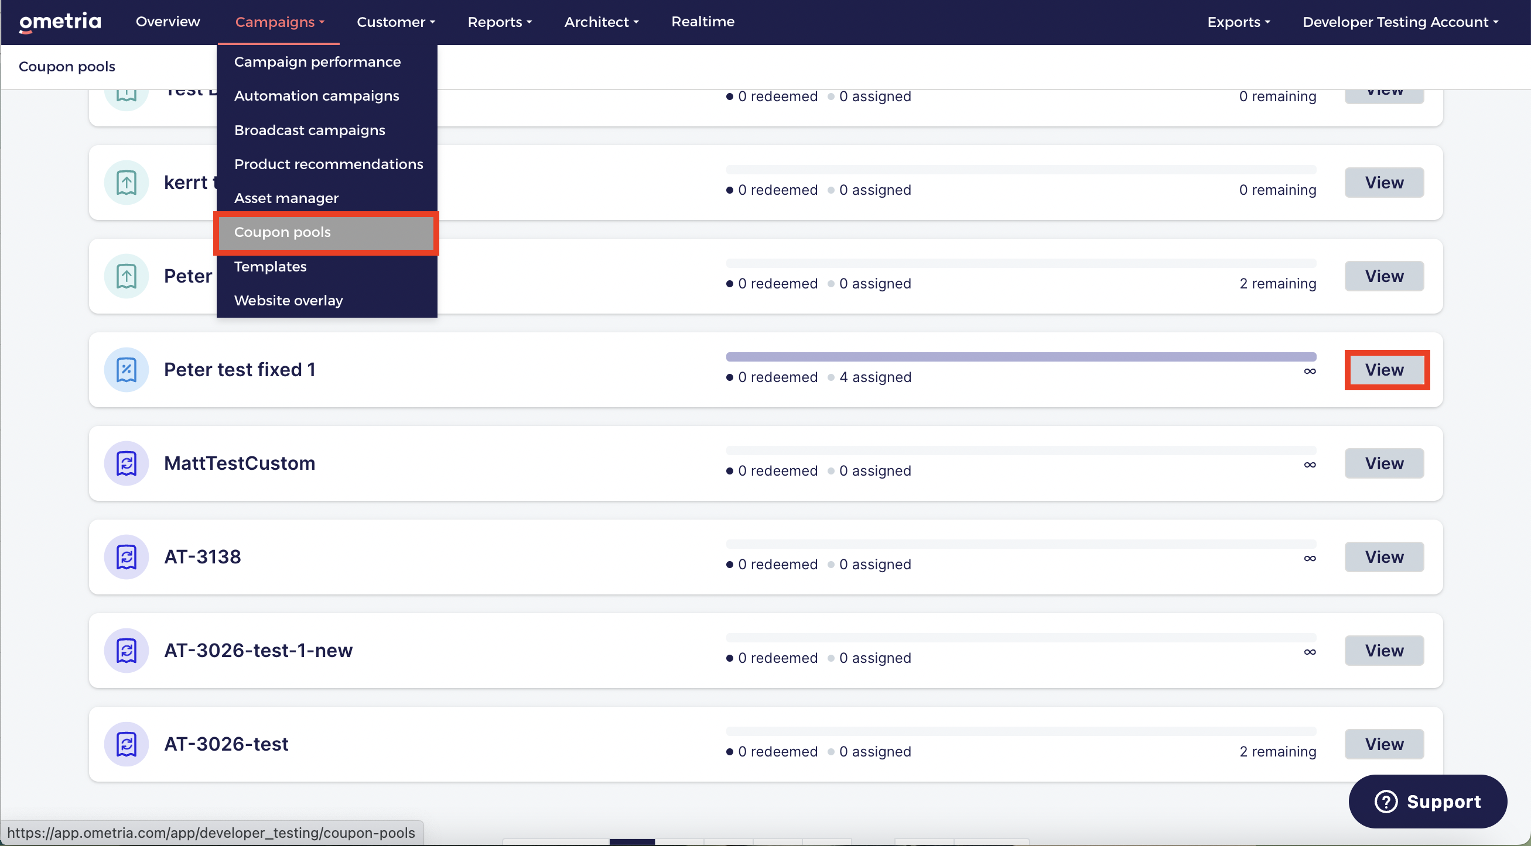
Task: Click the AT-3026-test coupon icon
Action: pyautogui.click(x=126, y=744)
